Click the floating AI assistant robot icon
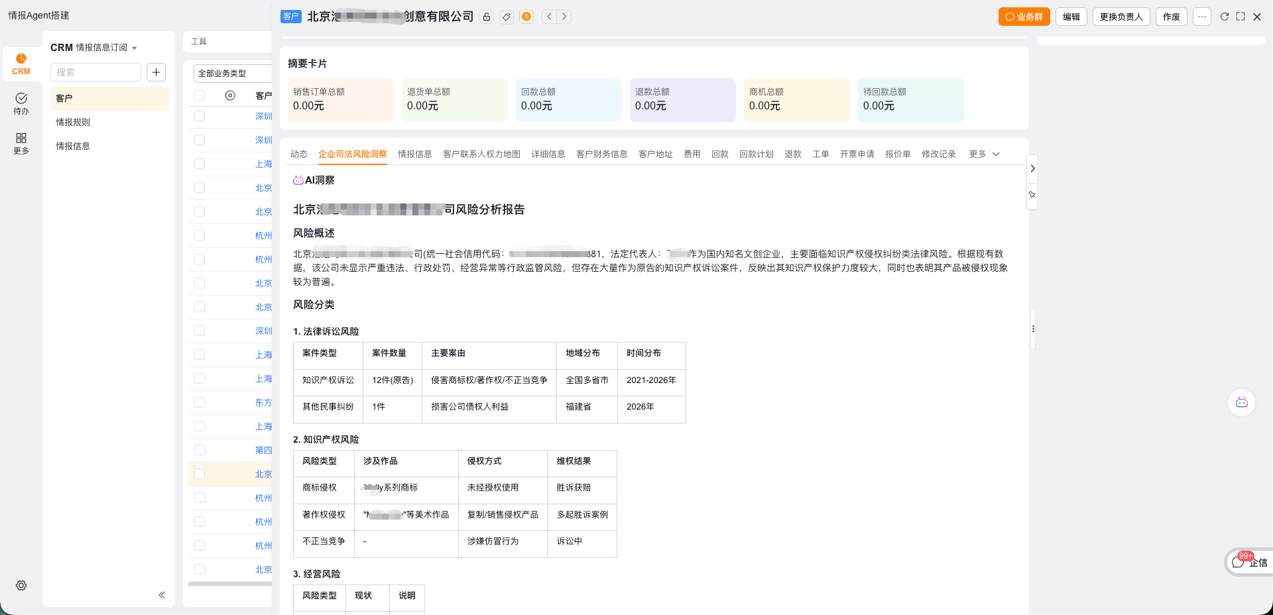 pyautogui.click(x=1241, y=402)
